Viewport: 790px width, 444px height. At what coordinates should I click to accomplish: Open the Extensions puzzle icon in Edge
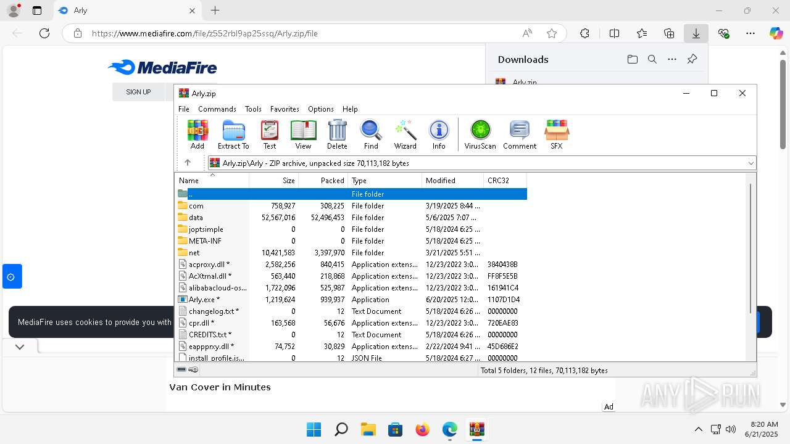(x=584, y=33)
